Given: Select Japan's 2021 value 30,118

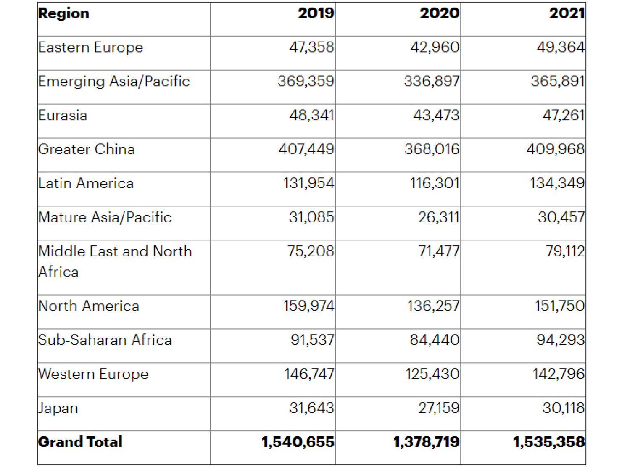Looking at the screenshot, I should [x=563, y=408].
